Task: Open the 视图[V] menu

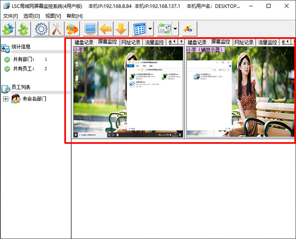Action: coord(53,16)
